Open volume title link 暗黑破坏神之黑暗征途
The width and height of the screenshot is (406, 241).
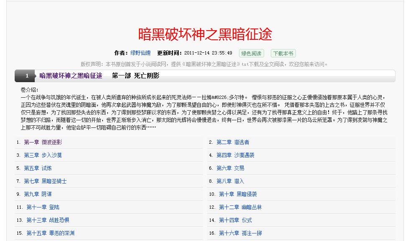click(71, 76)
